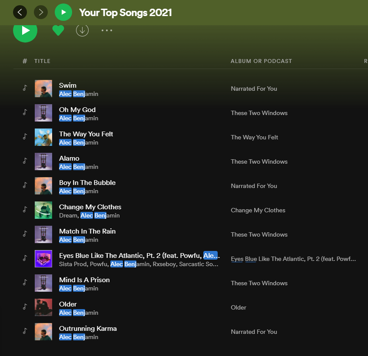The image size is (368, 356).
Task: Click the Oh My God album cover
Action: [x=43, y=113]
